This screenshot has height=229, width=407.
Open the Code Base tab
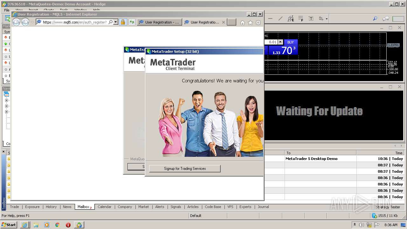[x=213, y=207]
